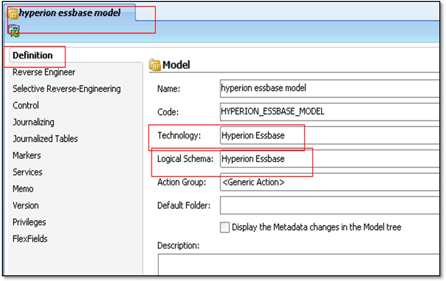Select the hyperion essbase model editor tab
The image size is (446, 281).
(x=70, y=13)
